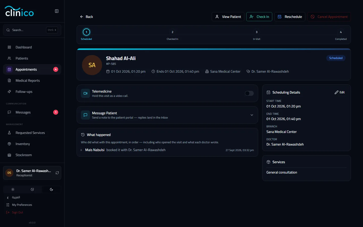Click the Scheduling Details calendar icon
363x227 pixels.
(268, 92)
